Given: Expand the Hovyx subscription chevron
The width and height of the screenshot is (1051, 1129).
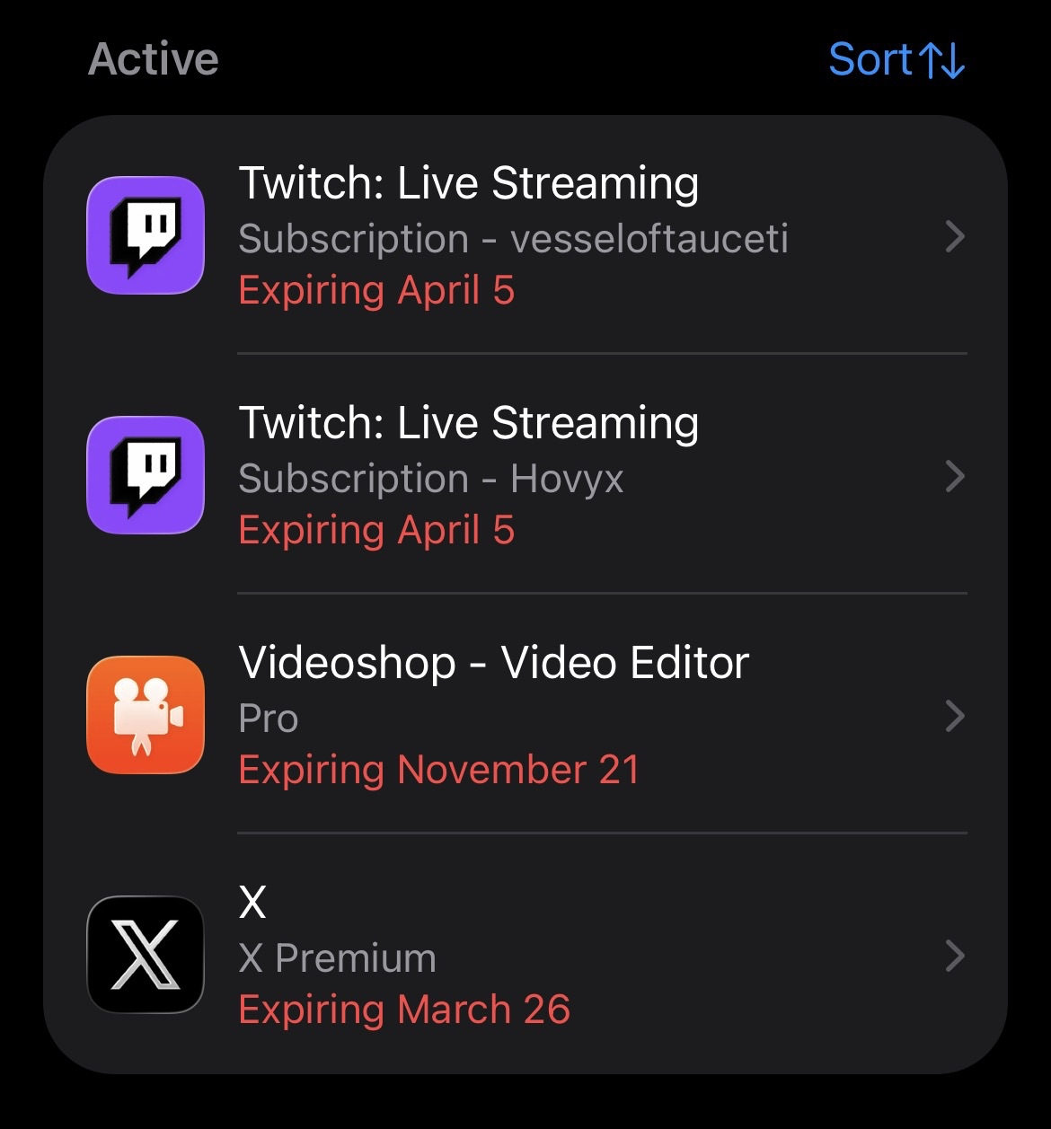Looking at the screenshot, I should 955,476.
